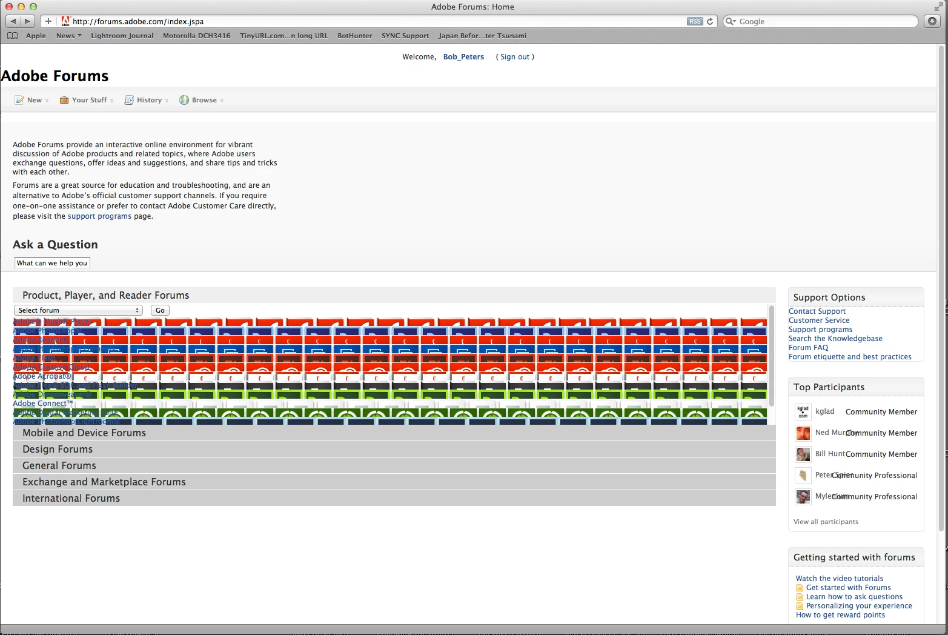Click the Safari Forward arrow button
The height and width of the screenshot is (635, 948).
point(28,21)
